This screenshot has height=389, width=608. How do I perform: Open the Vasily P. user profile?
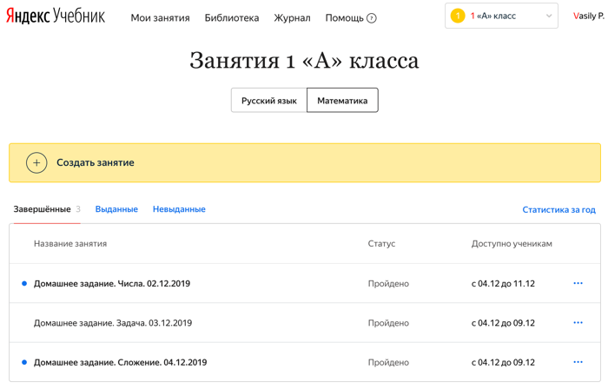[589, 16]
